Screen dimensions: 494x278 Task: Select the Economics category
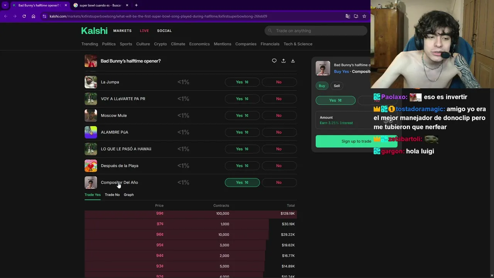(x=200, y=44)
